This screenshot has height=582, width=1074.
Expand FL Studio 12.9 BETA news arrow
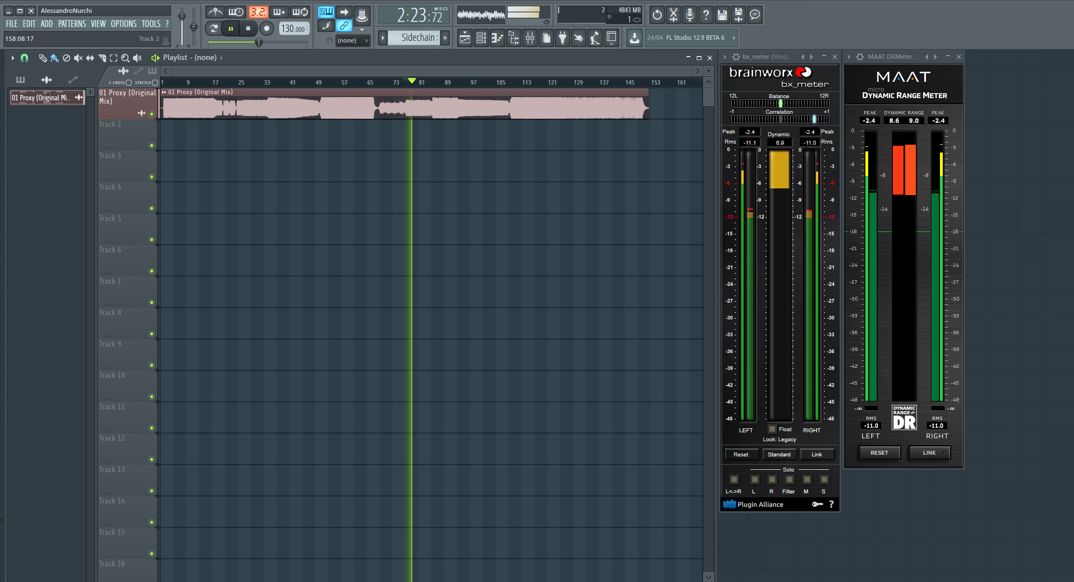coord(733,38)
